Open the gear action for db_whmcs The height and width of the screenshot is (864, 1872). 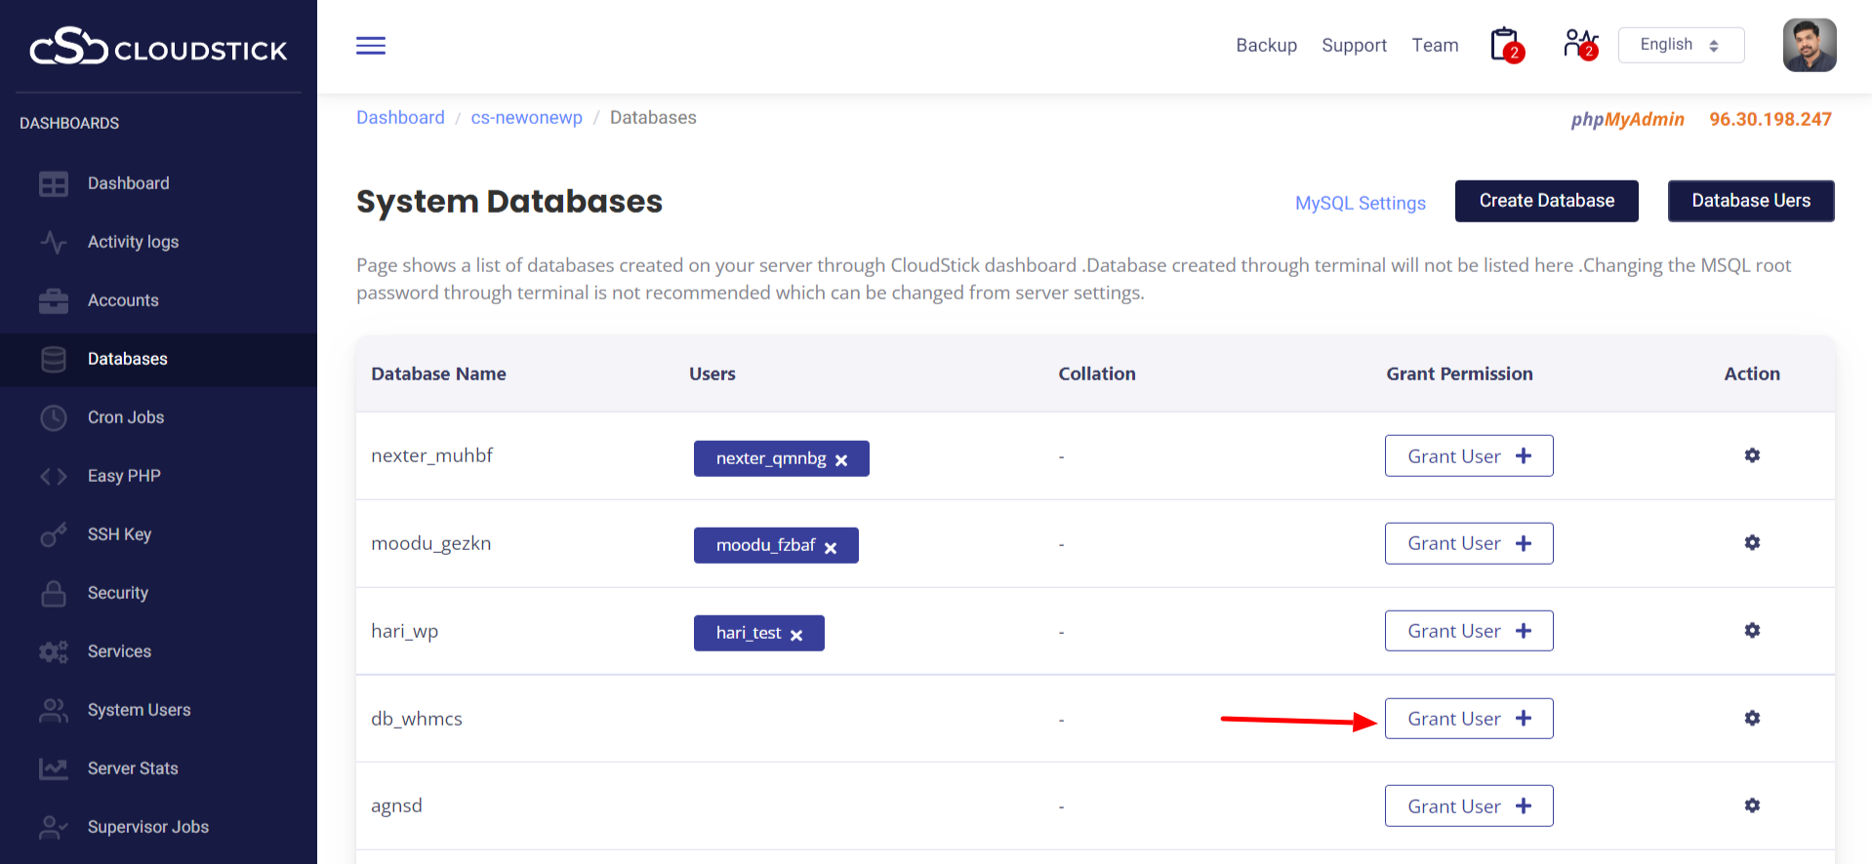click(1752, 719)
